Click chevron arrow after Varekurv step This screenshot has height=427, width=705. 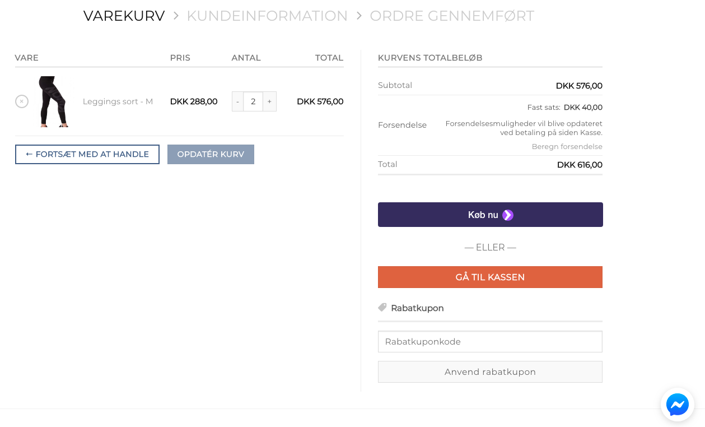click(x=176, y=16)
